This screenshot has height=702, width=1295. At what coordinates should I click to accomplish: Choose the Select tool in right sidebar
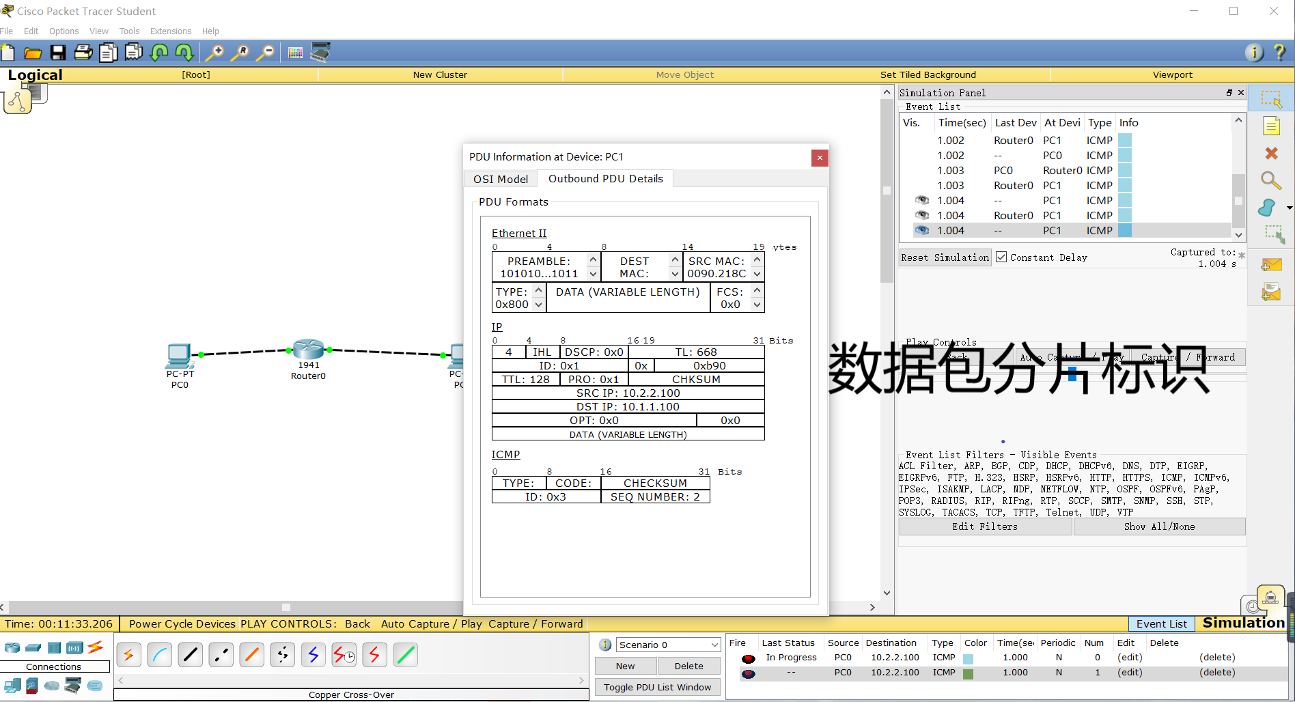click(x=1271, y=99)
